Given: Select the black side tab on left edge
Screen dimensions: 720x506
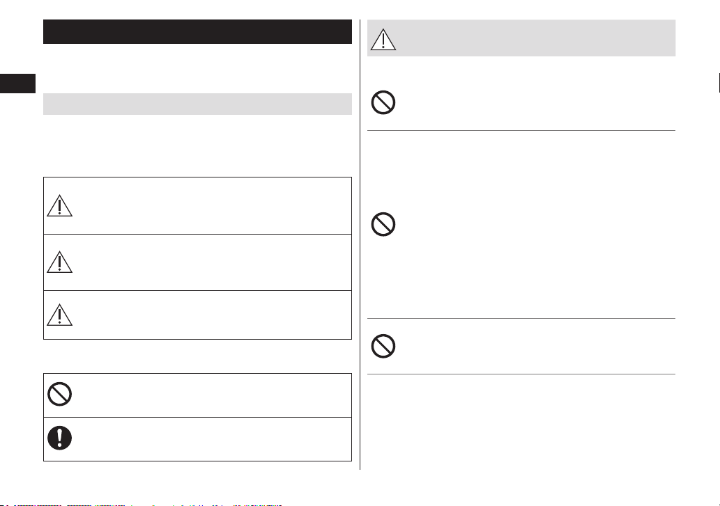Looking at the screenshot, I should point(17,84).
